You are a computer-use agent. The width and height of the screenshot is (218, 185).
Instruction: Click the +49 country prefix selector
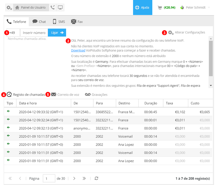[x=13, y=33]
